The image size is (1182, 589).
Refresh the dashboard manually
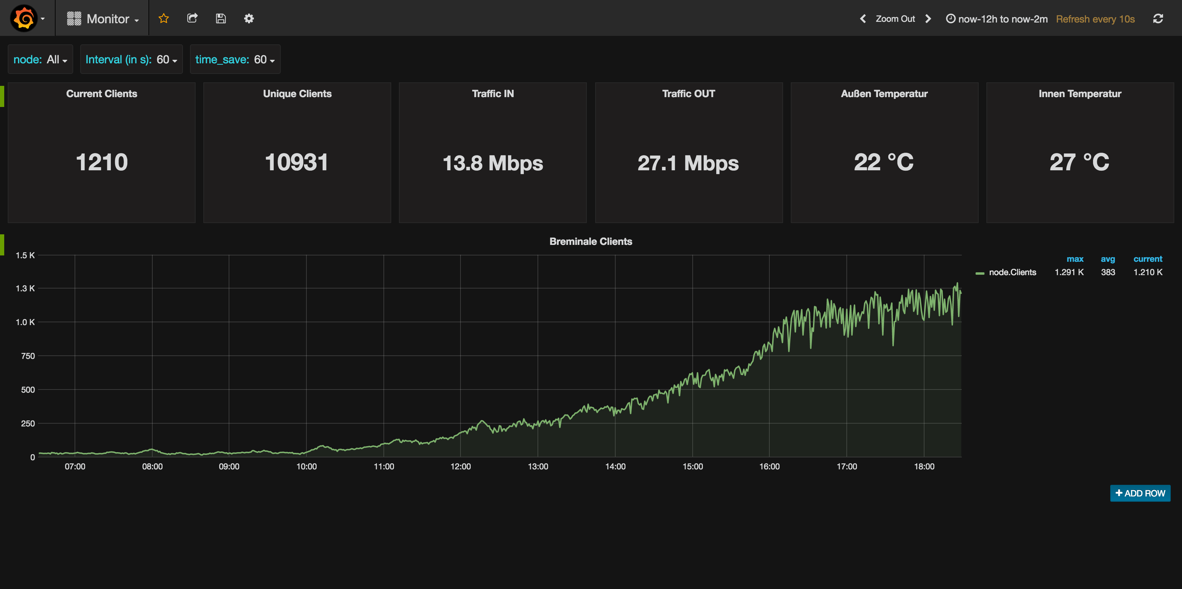click(1158, 18)
